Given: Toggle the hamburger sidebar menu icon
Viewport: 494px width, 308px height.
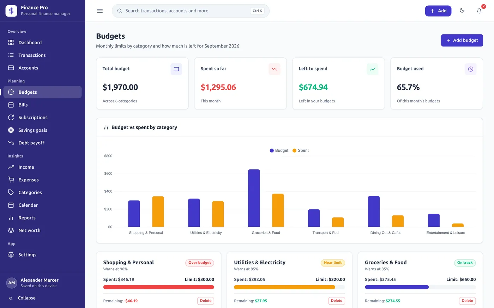Looking at the screenshot, I should click(100, 11).
